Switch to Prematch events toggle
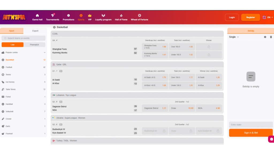This screenshot has width=274, height=154. point(34,45)
